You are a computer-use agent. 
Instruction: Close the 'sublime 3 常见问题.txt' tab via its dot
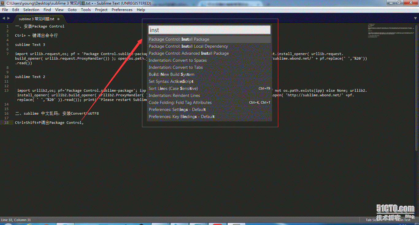(59, 19)
